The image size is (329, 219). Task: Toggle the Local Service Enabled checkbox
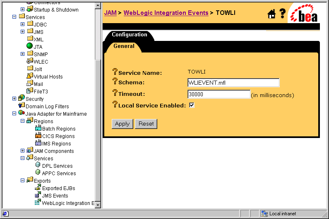pos(192,105)
